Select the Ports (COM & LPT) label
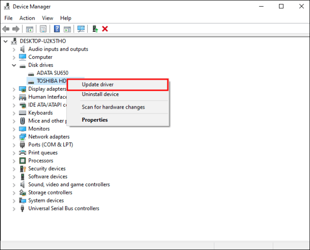The image size is (310, 250). click(x=51, y=145)
